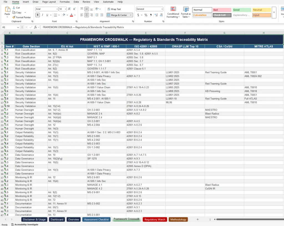Open the Formulas ribbon tab
This screenshot has height=226, width=284.
pos(65,2)
